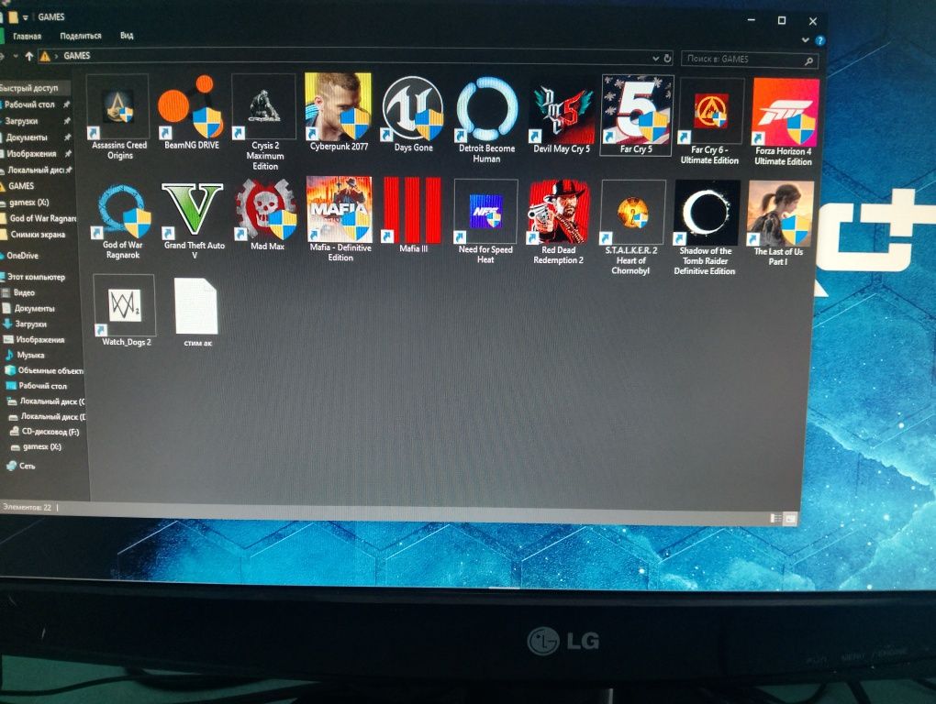Viewport: 936px width, 704px height.
Task: Open the Главная ribbon tab
Action: [27, 36]
